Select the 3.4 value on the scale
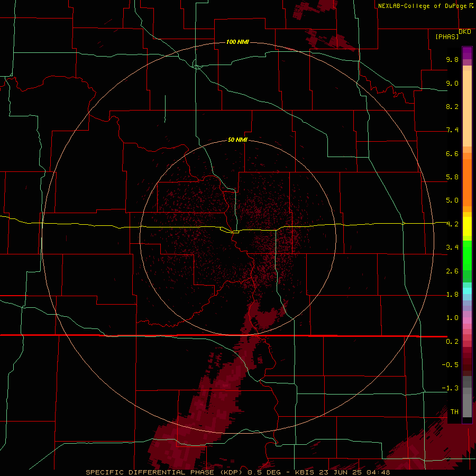476x476 pixels. pyautogui.click(x=452, y=248)
